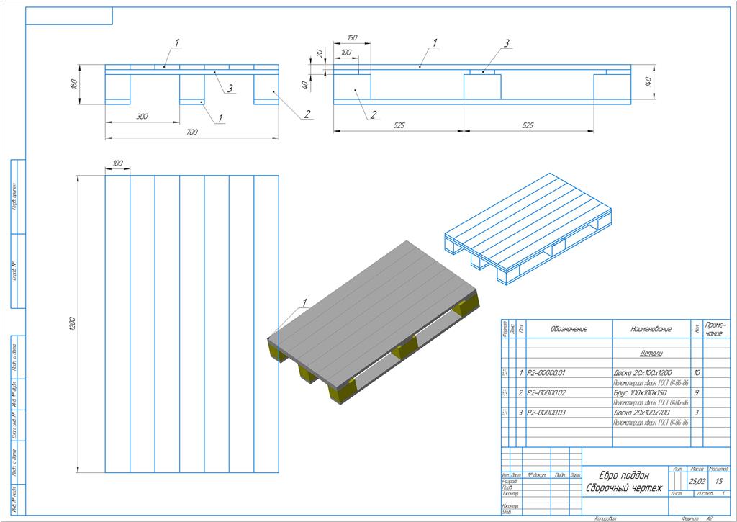
Task: Click the Наименование column header
Action: pyautogui.click(x=651, y=329)
